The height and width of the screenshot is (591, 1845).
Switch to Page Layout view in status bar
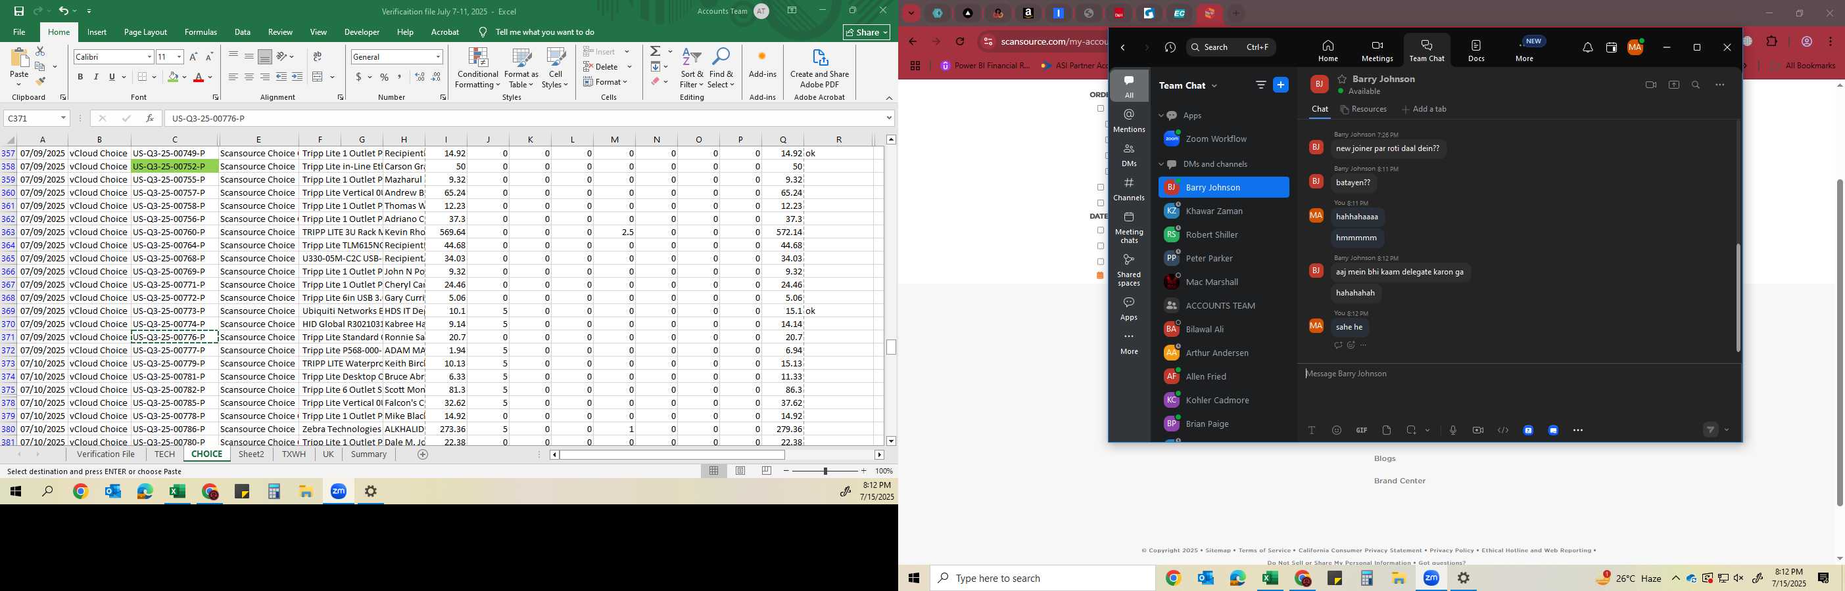(x=740, y=471)
